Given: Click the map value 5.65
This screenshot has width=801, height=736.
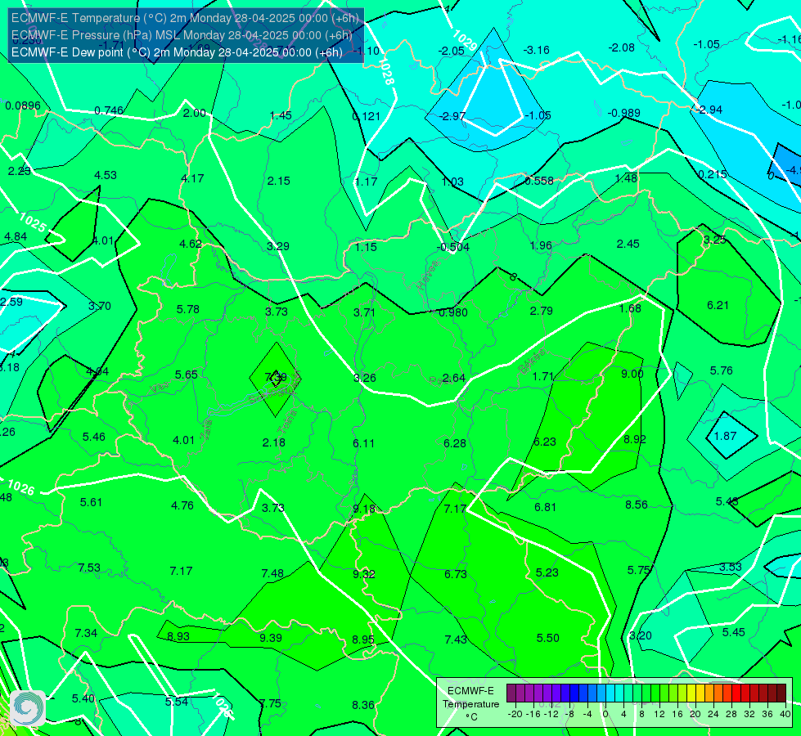Looking at the screenshot, I should pos(187,375).
